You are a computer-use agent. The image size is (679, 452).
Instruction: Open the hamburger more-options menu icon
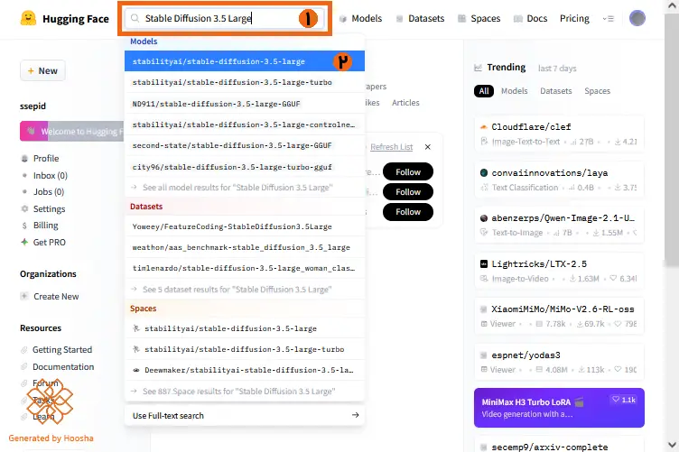[609, 19]
